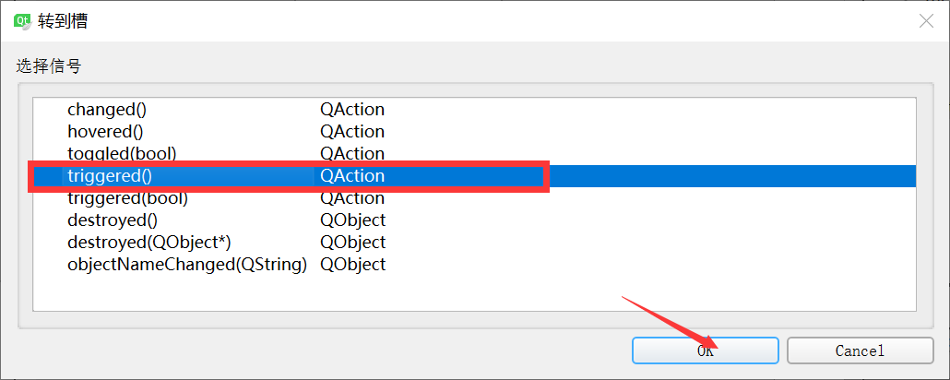Select the changed() signal
This screenshot has width=950, height=380.
pyautogui.click(x=107, y=110)
